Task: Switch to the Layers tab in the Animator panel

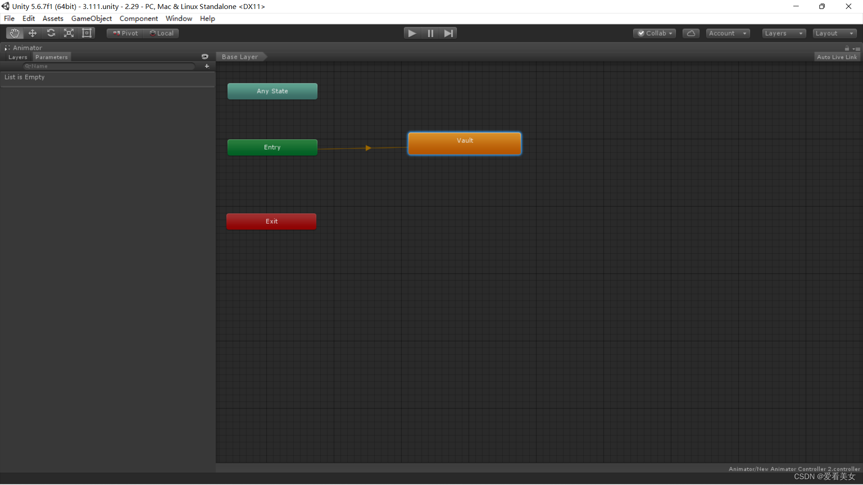Action: [18, 57]
